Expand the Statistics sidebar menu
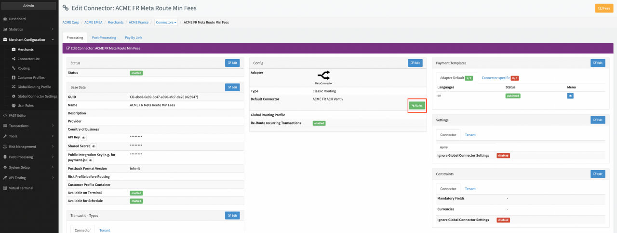 pyautogui.click(x=53, y=29)
